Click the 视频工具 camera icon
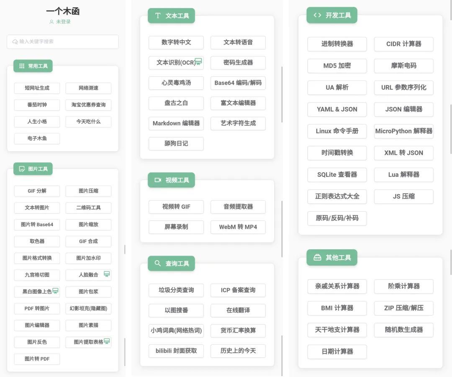Screen dimensions: 452x377 click(158, 180)
